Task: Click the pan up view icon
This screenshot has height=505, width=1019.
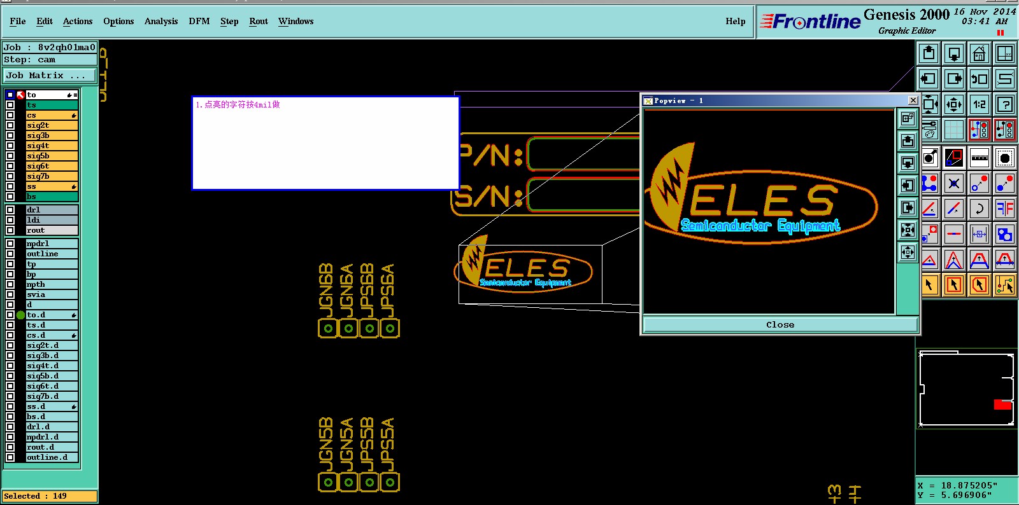Action: pyautogui.click(x=929, y=54)
